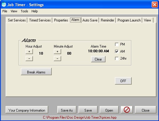The image size is (159, 121).
Task: Switch to the Auto Save tab
Action: pos(90,20)
